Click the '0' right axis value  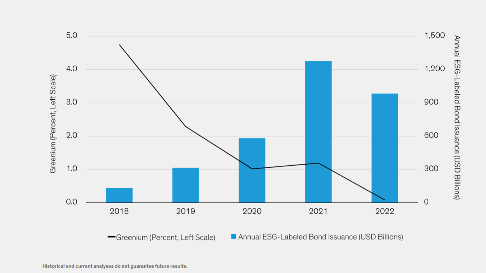[426, 202]
